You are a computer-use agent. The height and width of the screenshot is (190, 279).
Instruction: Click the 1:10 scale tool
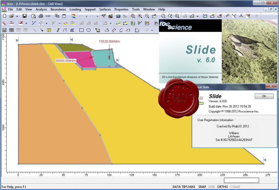(48, 16)
